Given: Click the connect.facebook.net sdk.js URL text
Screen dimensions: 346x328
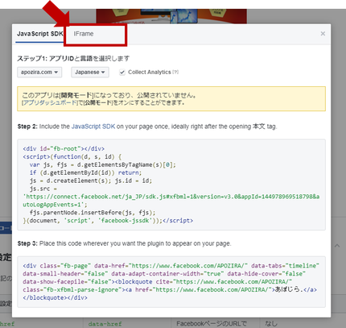Looking at the screenshot, I should point(171,201).
